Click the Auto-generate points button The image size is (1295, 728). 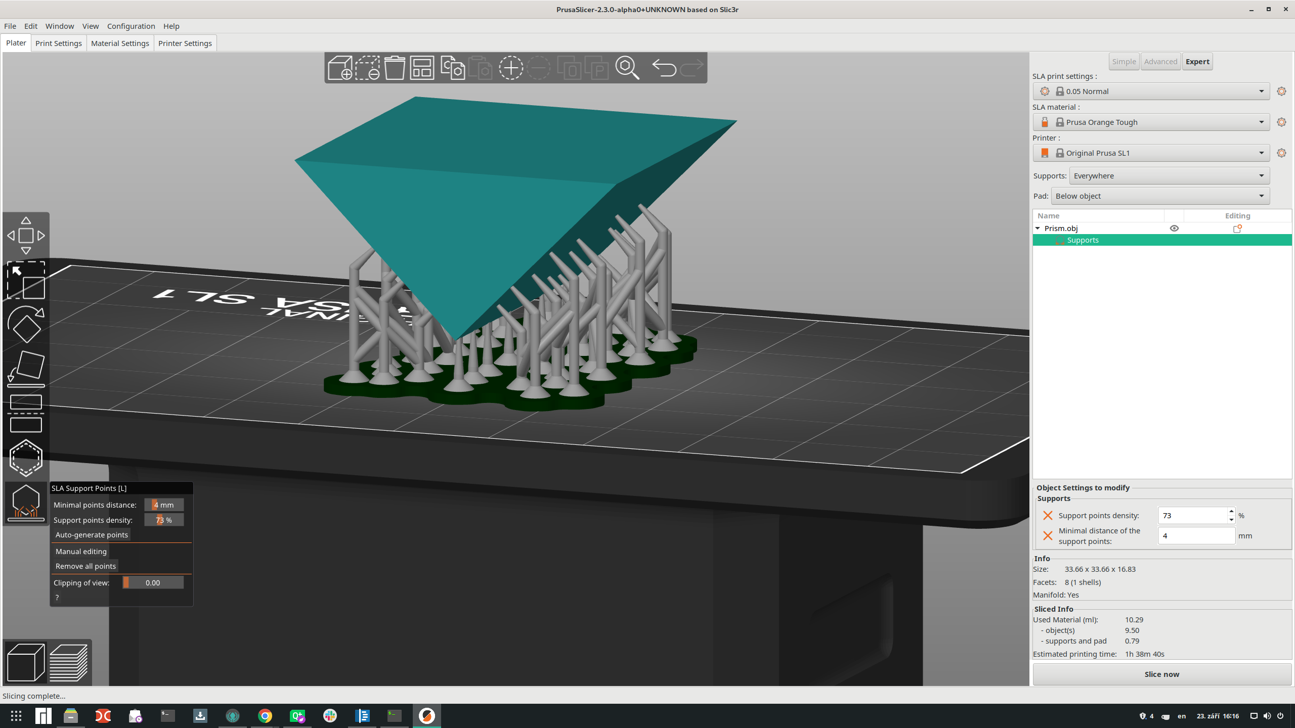coord(92,534)
